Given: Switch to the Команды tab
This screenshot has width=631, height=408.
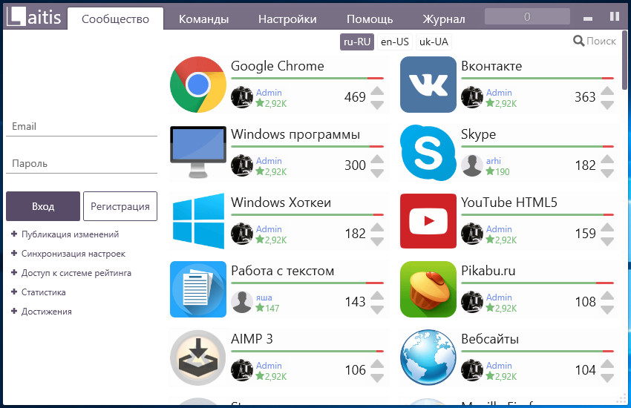Looking at the screenshot, I should point(203,19).
